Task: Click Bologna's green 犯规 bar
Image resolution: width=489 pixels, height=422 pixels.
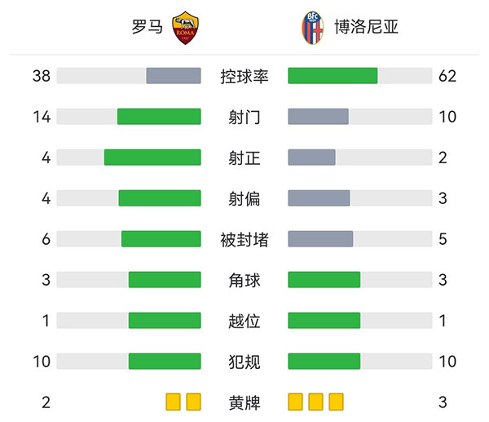Action: pyautogui.click(x=324, y=361)
